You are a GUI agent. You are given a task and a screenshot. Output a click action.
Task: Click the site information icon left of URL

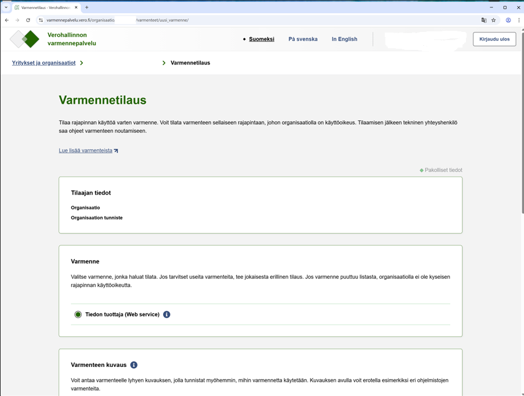tap(41, 20)
